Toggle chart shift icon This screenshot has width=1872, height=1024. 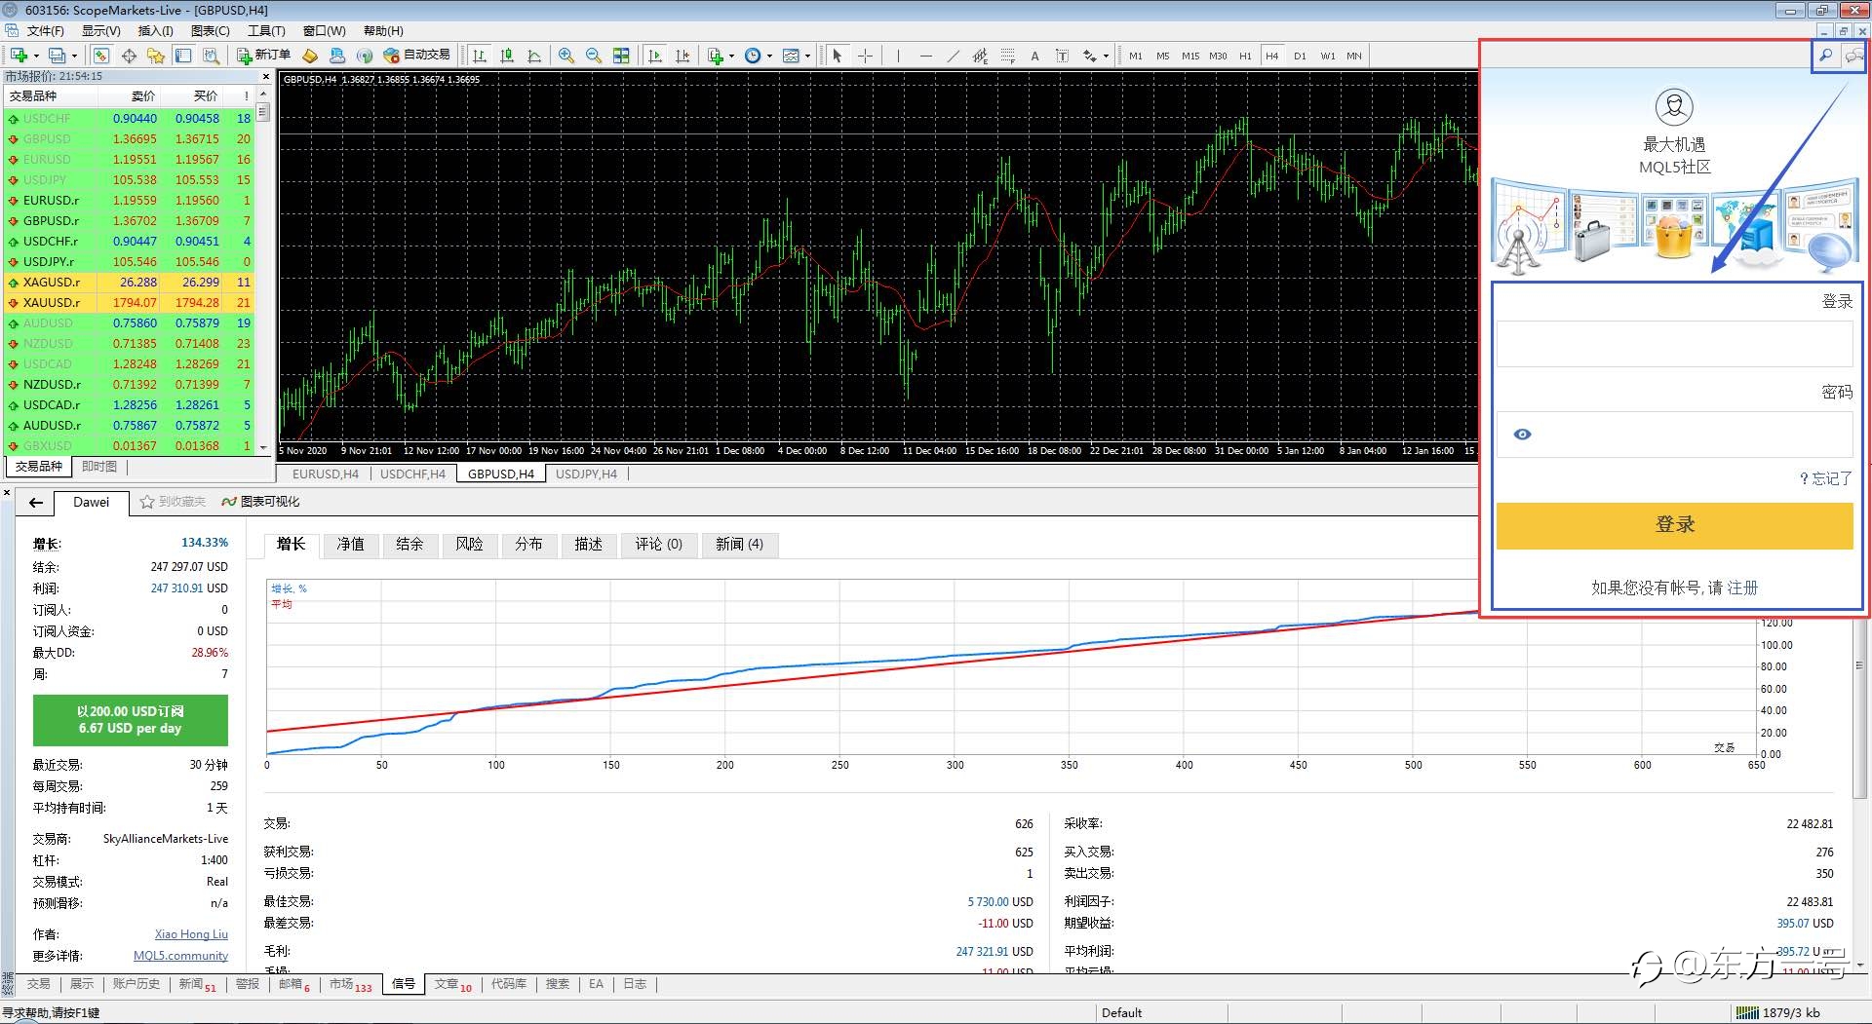682,56
